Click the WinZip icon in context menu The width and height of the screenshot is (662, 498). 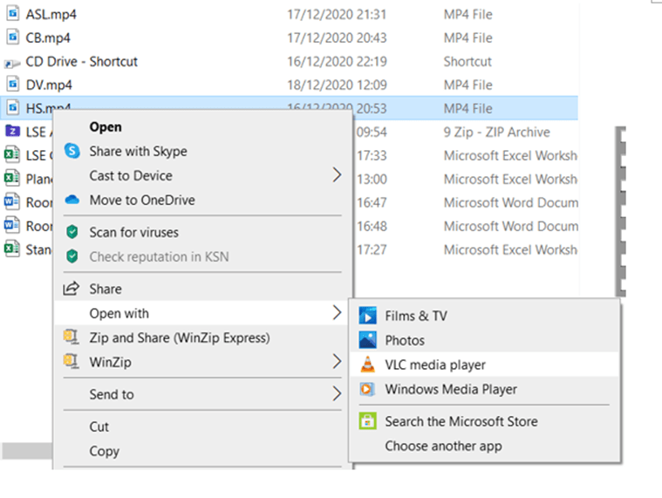[72, 362]
